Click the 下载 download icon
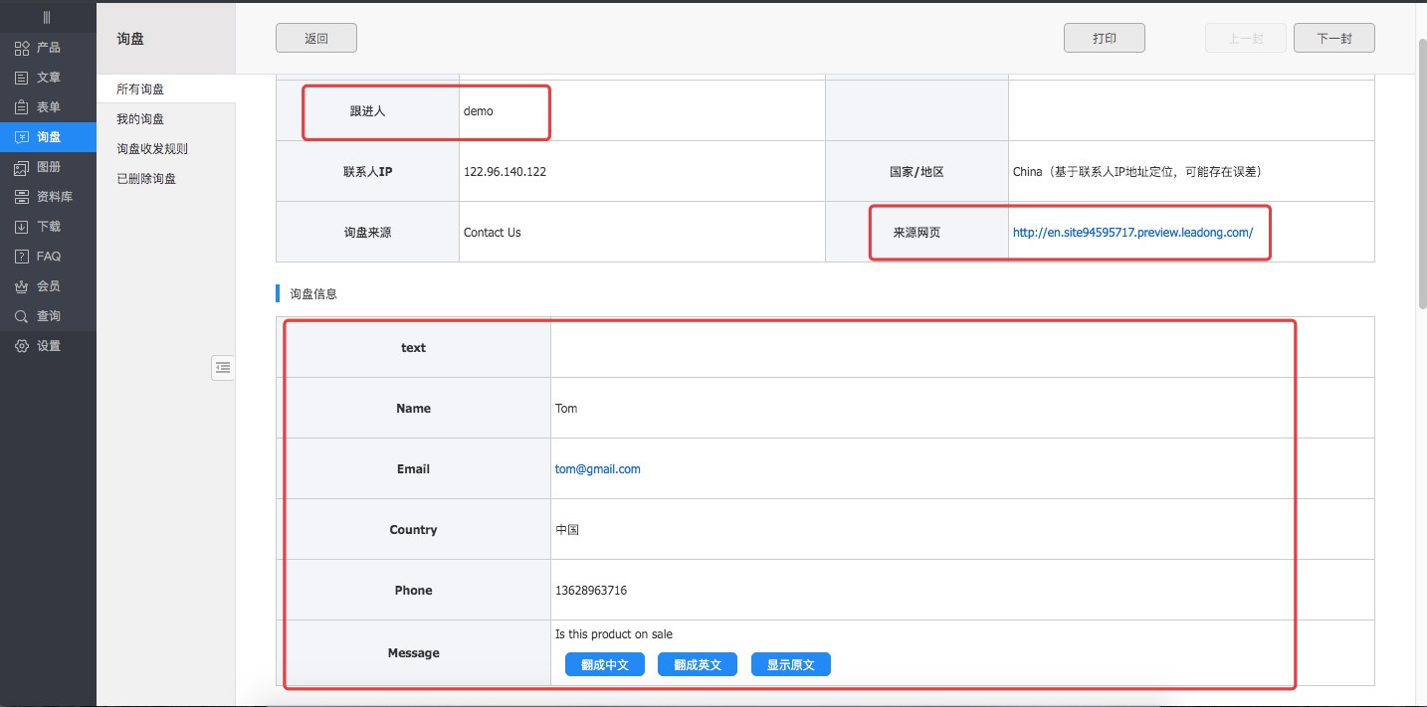1427x707 pixels. click(22, 227)
